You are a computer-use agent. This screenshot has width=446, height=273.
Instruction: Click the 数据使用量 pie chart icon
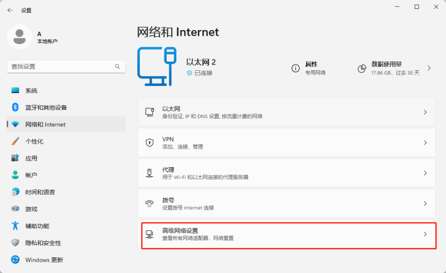(362, 68)
